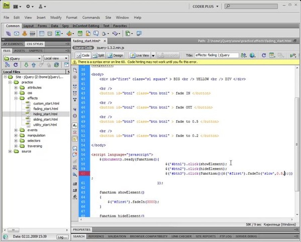The image size is (301, 242).
Task: Select the parent tag
Action: tap(75, 109)
